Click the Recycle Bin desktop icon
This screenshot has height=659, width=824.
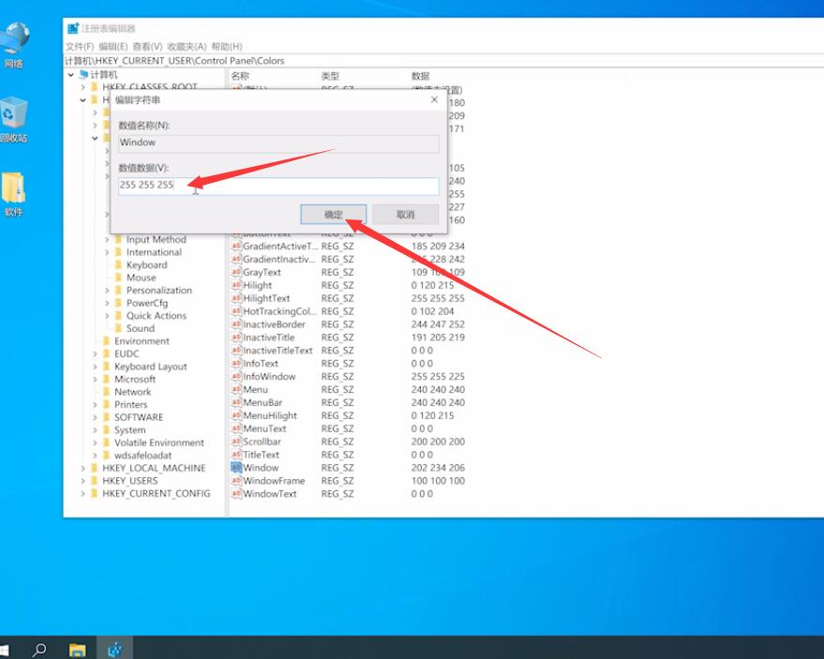click(x=14, y=120)
